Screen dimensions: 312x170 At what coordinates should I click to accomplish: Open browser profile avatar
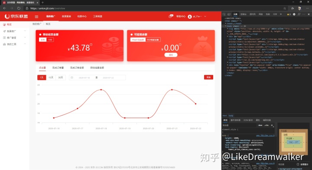[300, 8]
